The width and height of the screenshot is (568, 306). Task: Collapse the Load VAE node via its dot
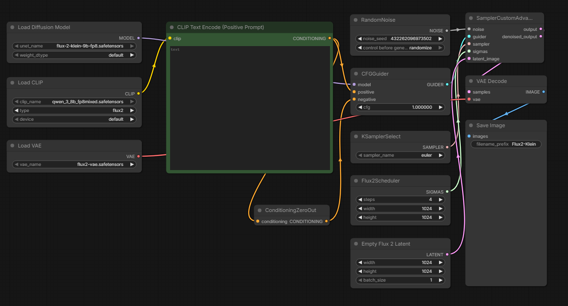click(x=12, y=146)
